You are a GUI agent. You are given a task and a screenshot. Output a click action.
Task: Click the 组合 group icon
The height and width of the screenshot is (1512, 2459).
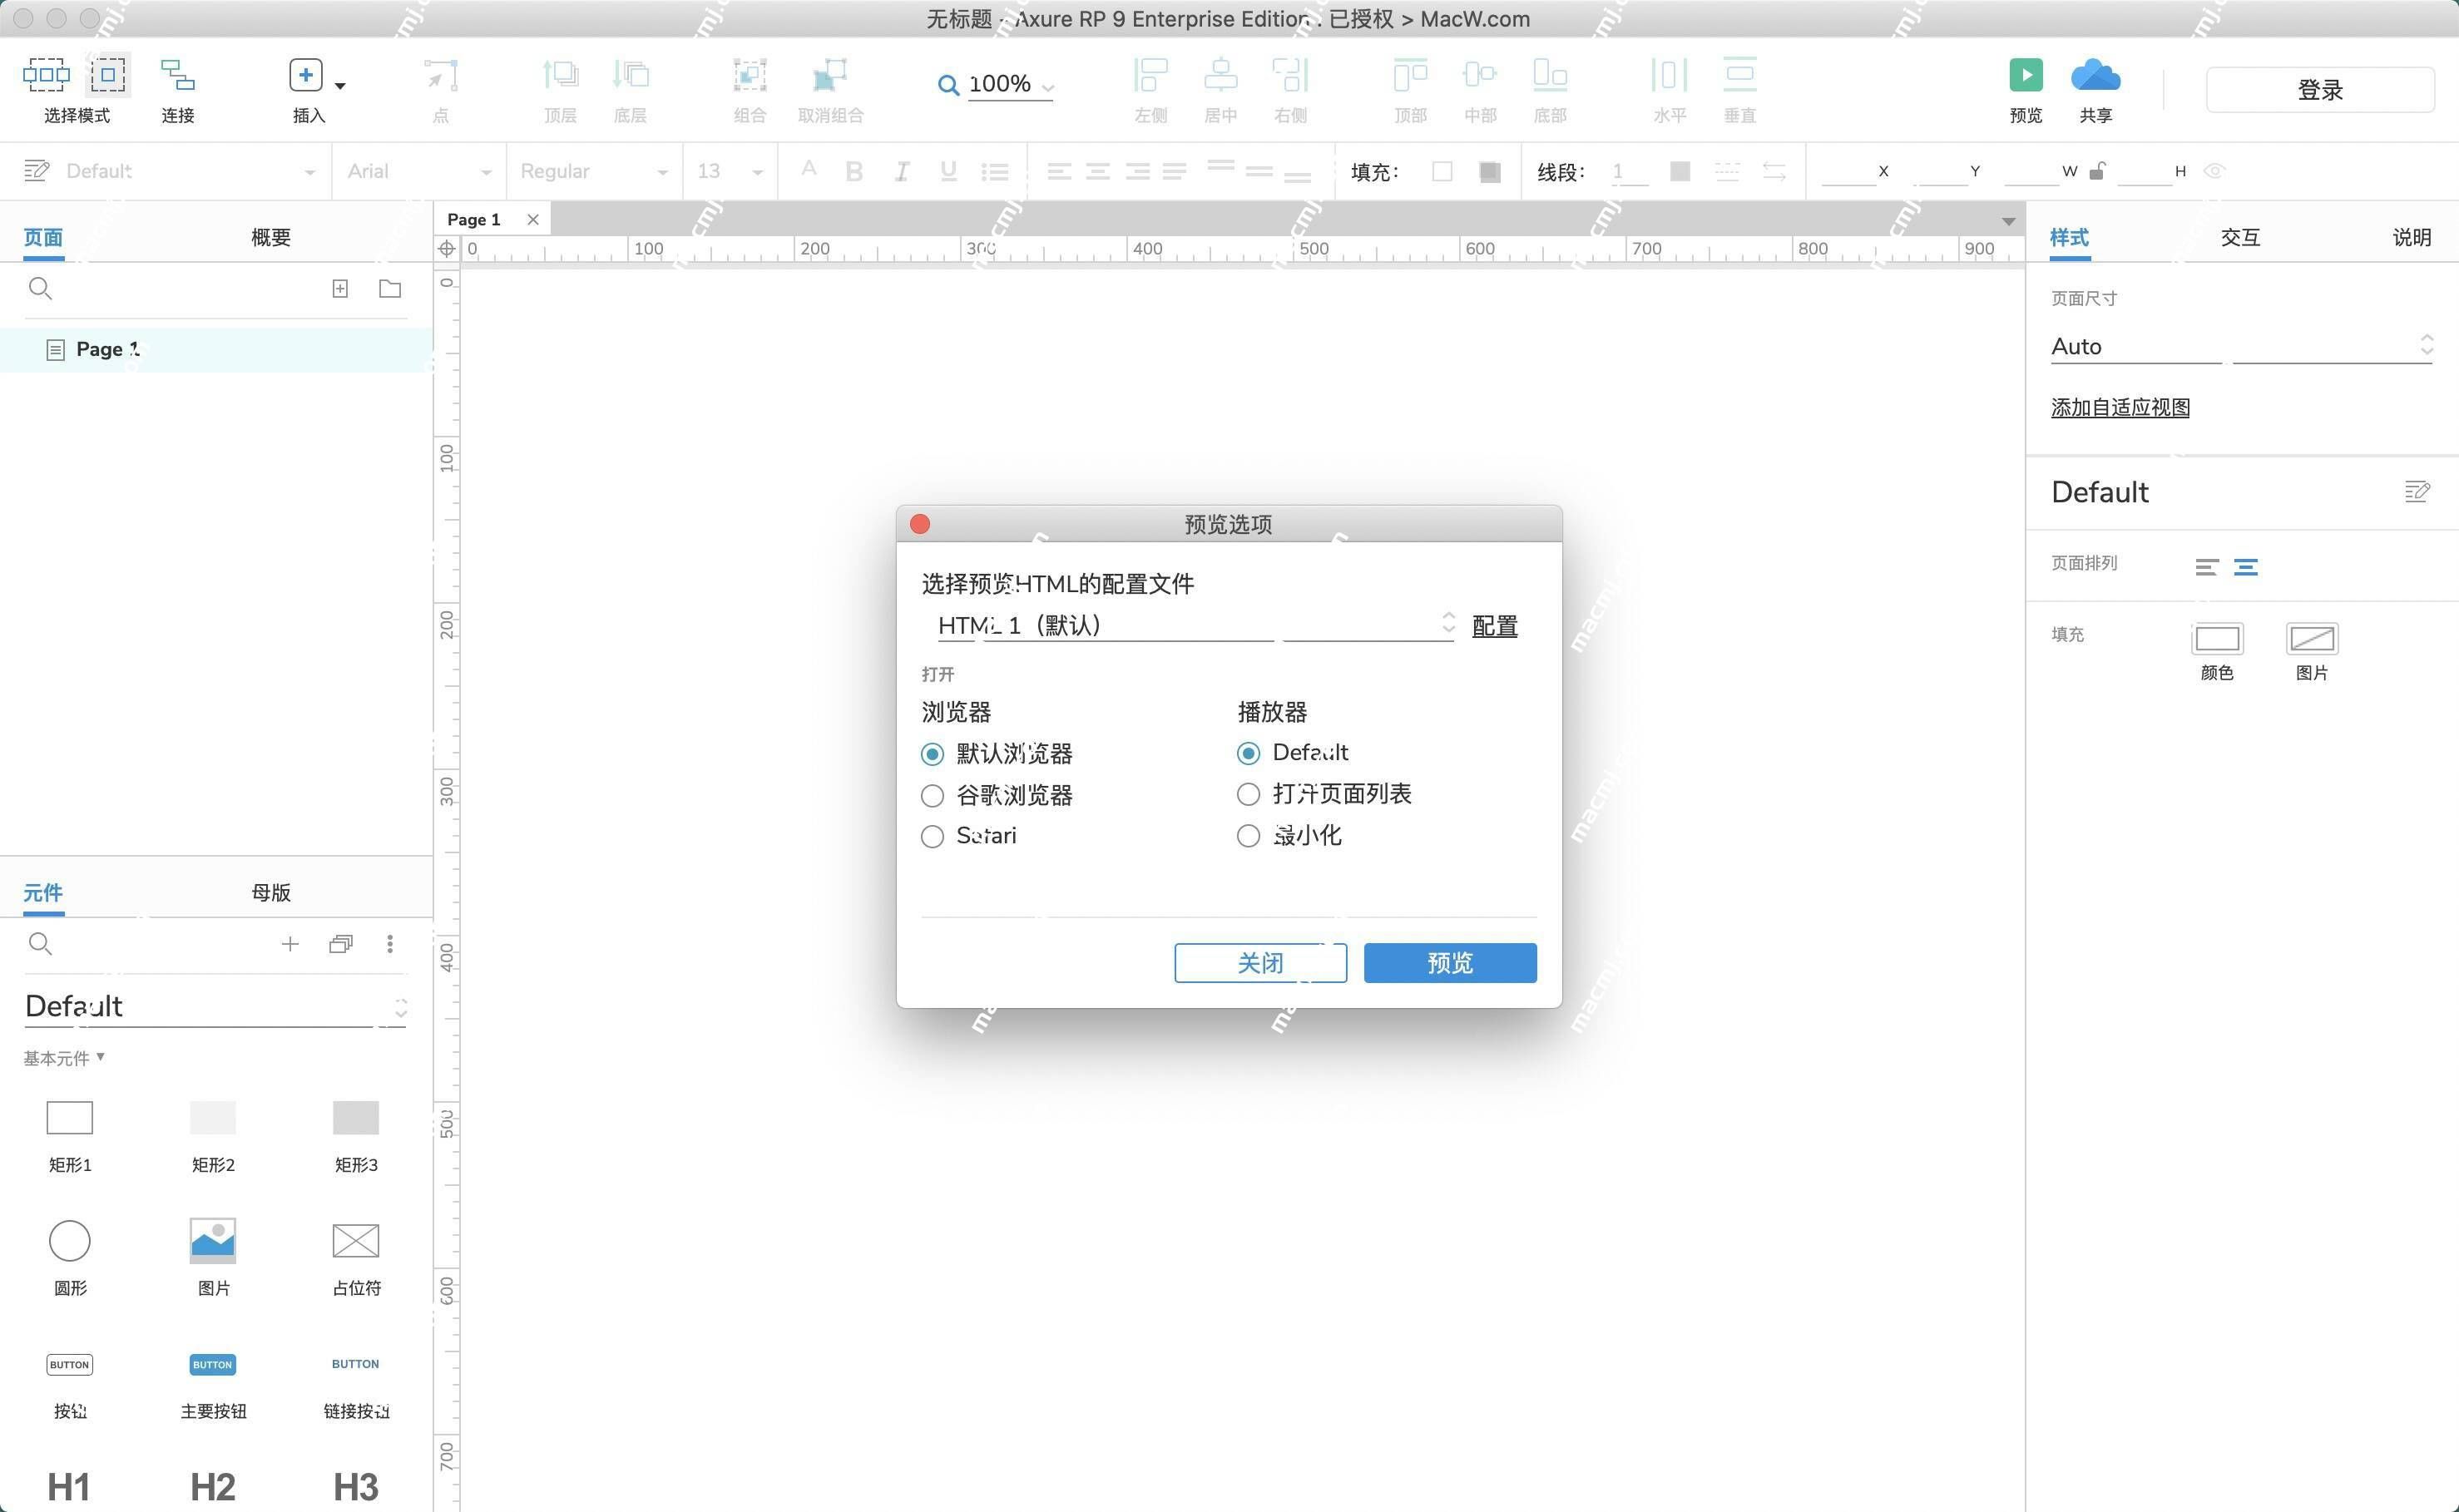click(x=750, y=75)
